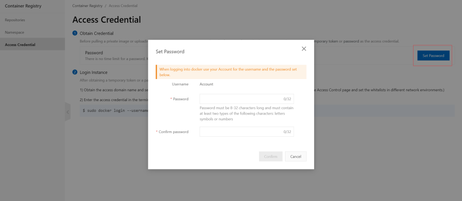
Task: Select Access Credential in the sidebar
Action: point(20,44)
